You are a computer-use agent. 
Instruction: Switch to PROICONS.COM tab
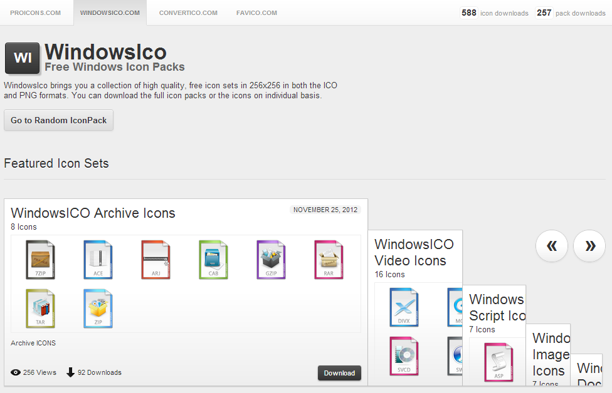click(36, 13)
